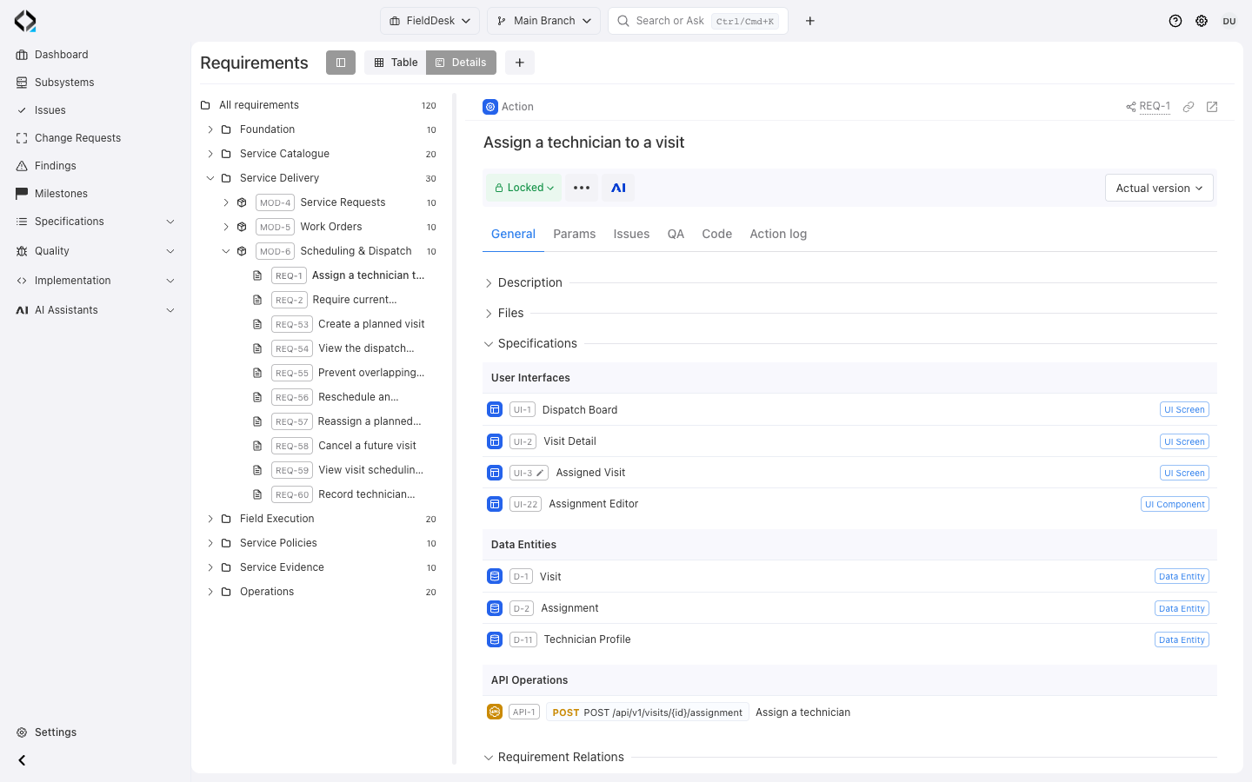This screenshot has width=1252, height=782.
Task: Open the Action log tab
Action: (778, 234)
